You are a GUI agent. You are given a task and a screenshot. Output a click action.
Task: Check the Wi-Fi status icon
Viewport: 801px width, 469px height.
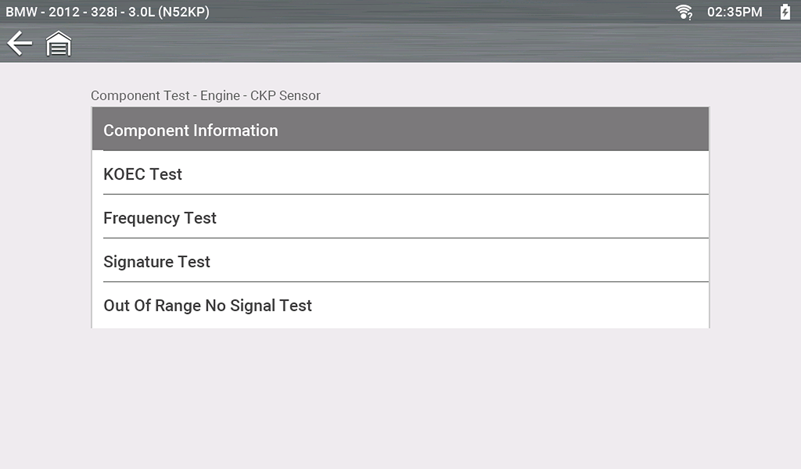(683, 12)
